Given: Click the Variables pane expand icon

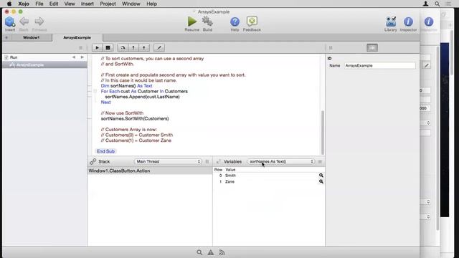Looking at the screenshot, I should click(218, 161).
